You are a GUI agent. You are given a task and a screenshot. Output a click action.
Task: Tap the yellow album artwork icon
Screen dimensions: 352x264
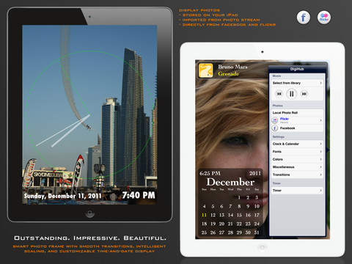(205, 70)
